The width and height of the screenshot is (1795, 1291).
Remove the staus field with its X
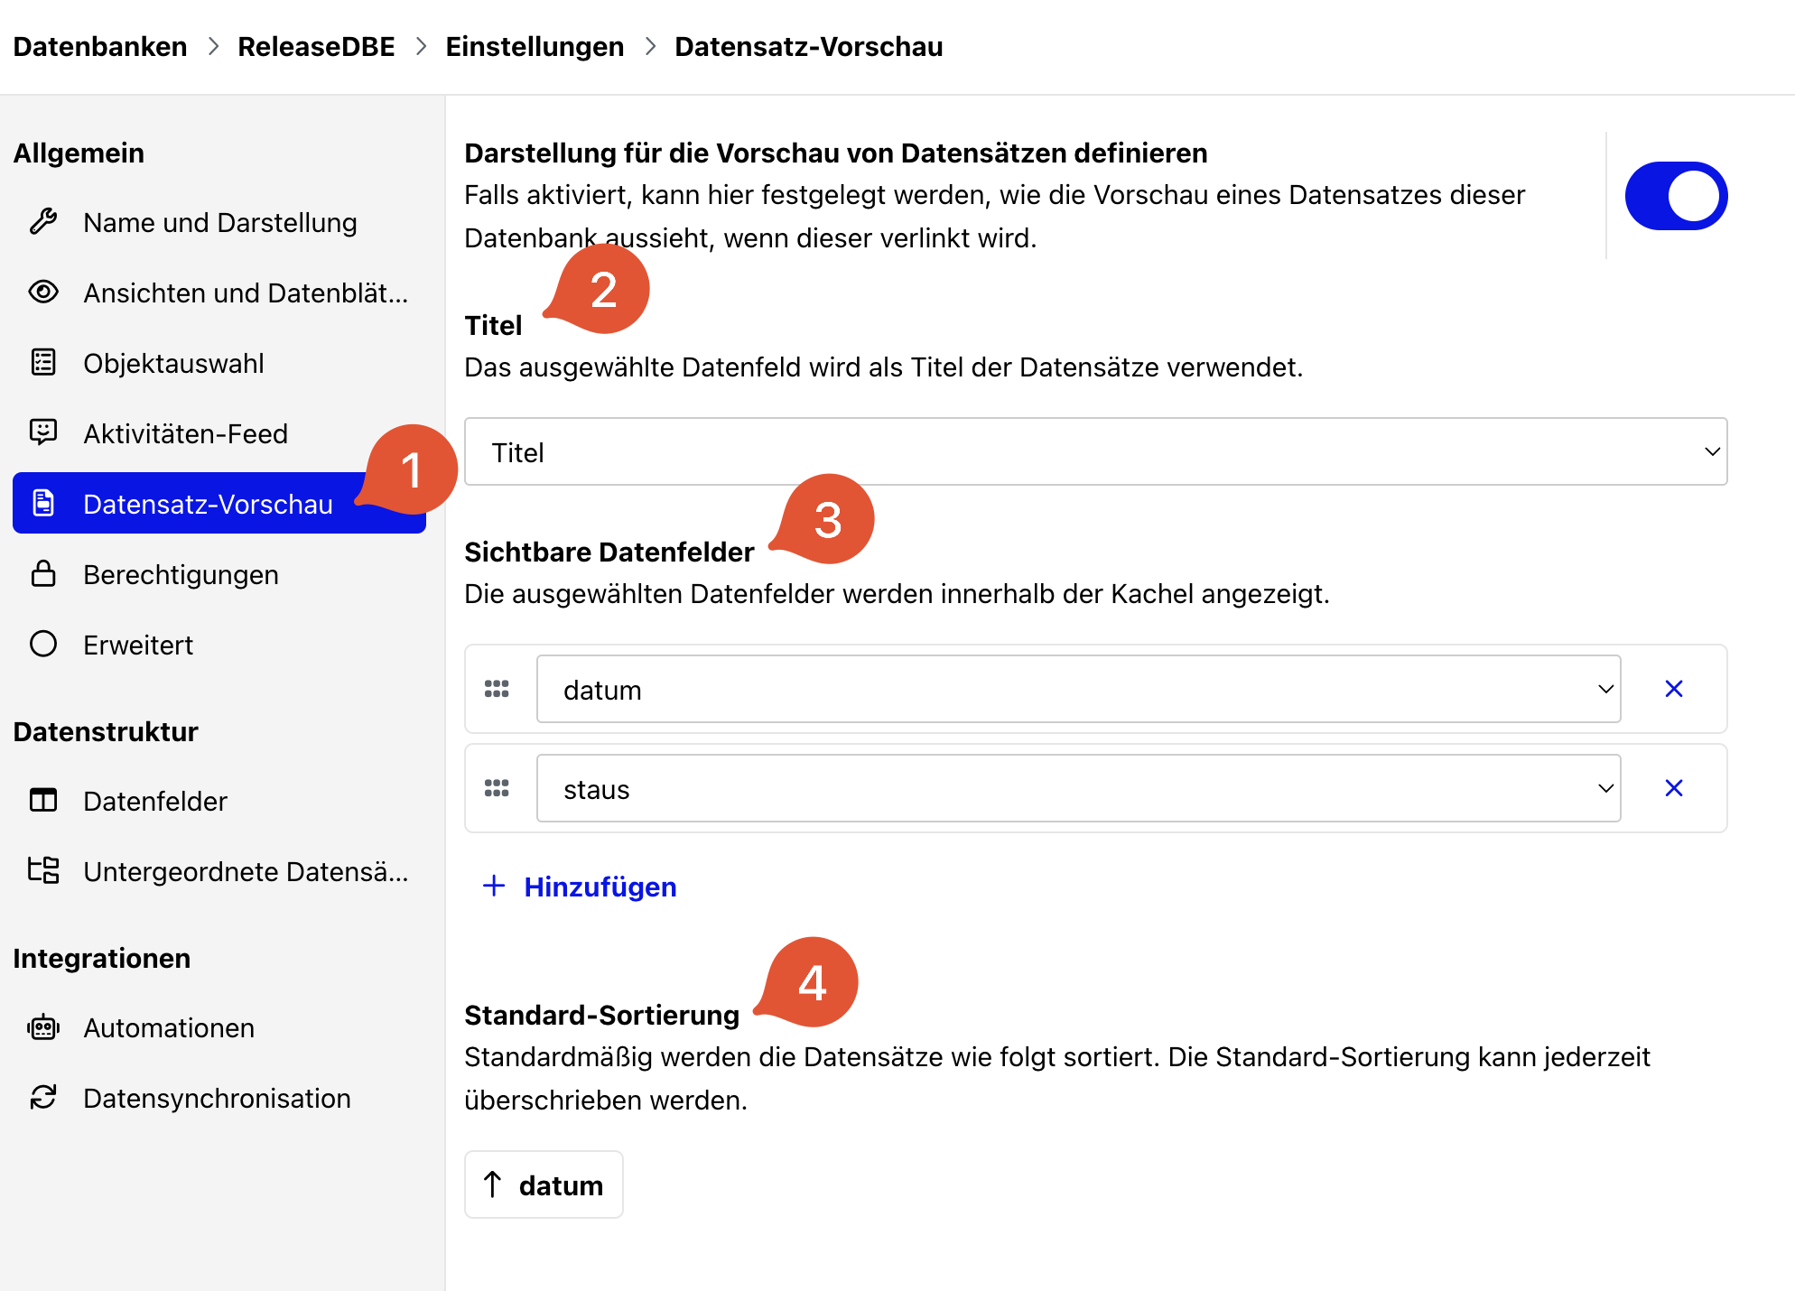tap(1674, 788)
